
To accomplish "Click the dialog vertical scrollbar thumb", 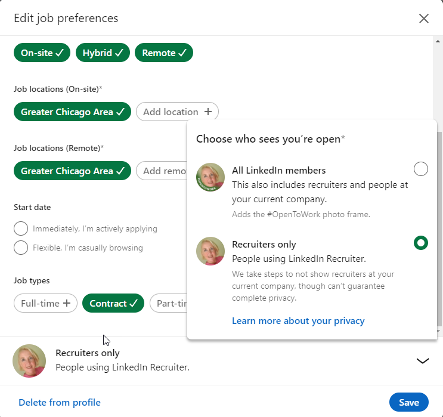I will [439, 229].
